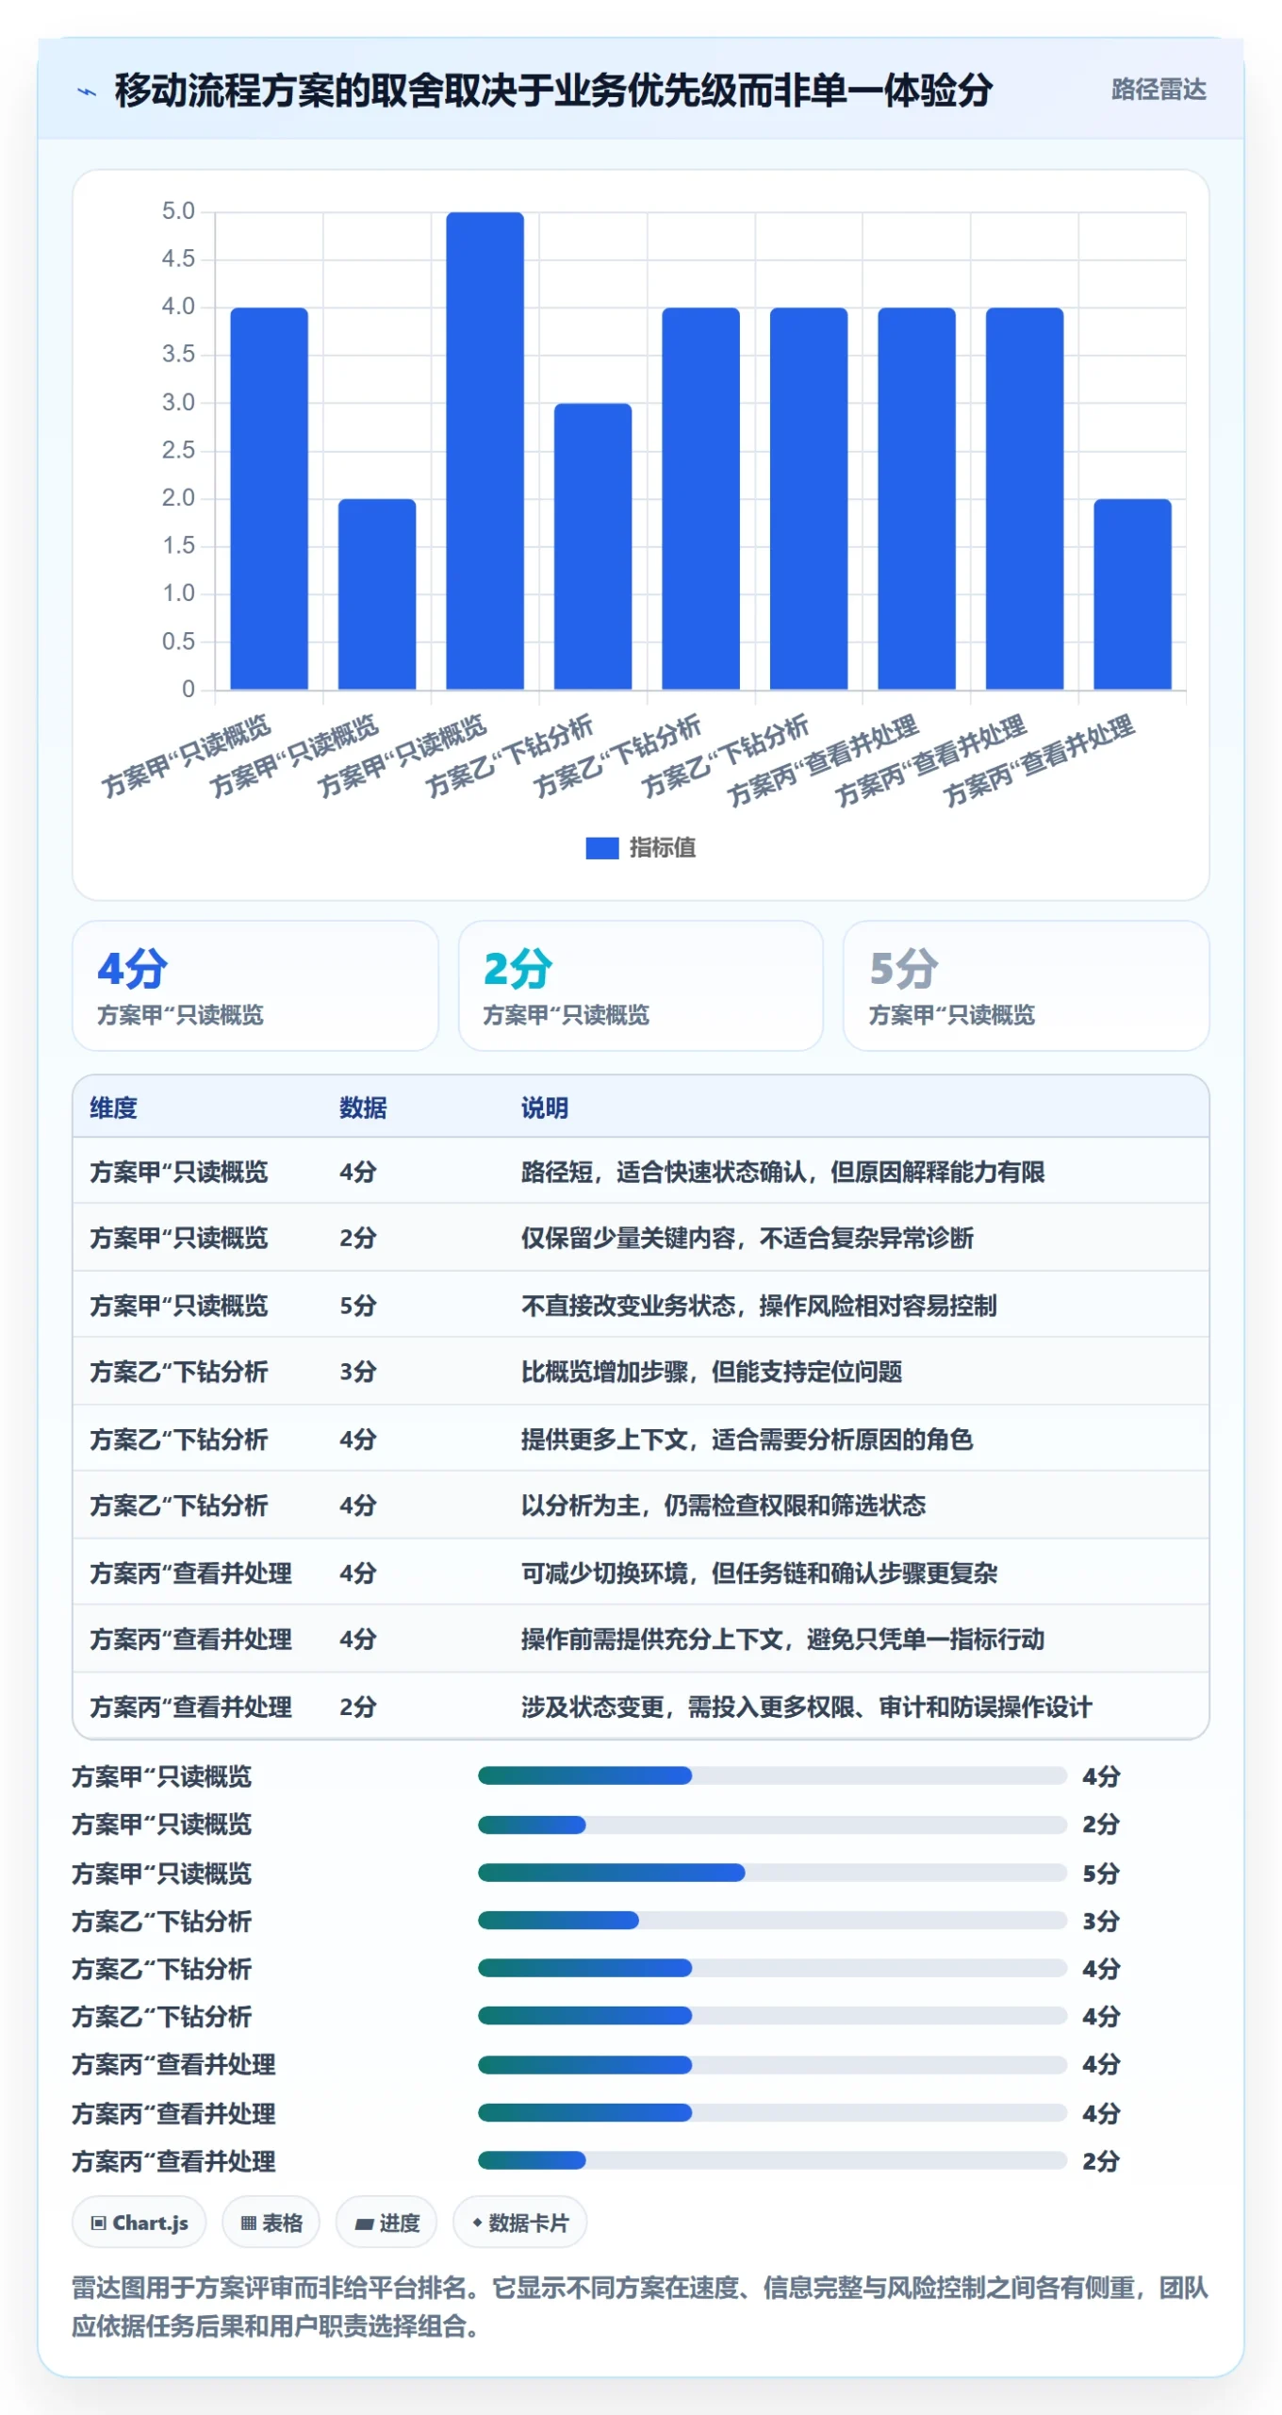Click the Chart.js chip icon
This screenshot has width=1282, height=2415.
(98, 2223)
